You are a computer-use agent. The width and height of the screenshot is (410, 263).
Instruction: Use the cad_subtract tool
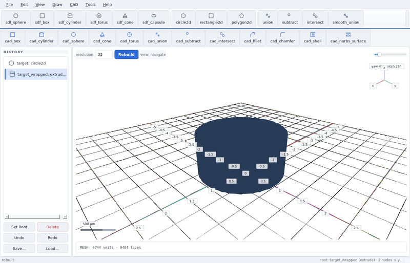point(188,38)
